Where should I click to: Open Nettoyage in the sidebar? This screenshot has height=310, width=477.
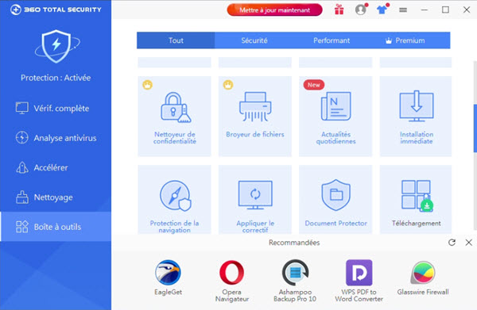click(56, 197)
